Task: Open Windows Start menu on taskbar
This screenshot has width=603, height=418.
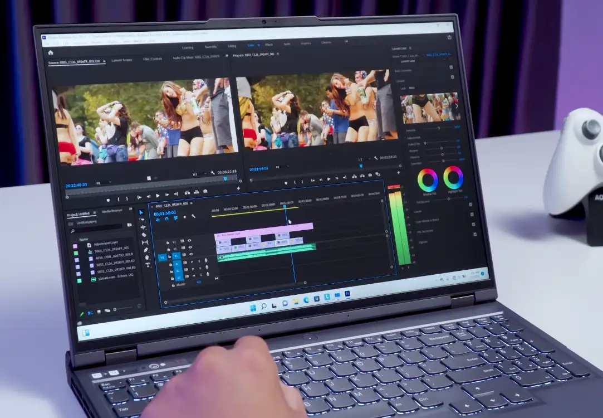Action: [x=253, y=307]
